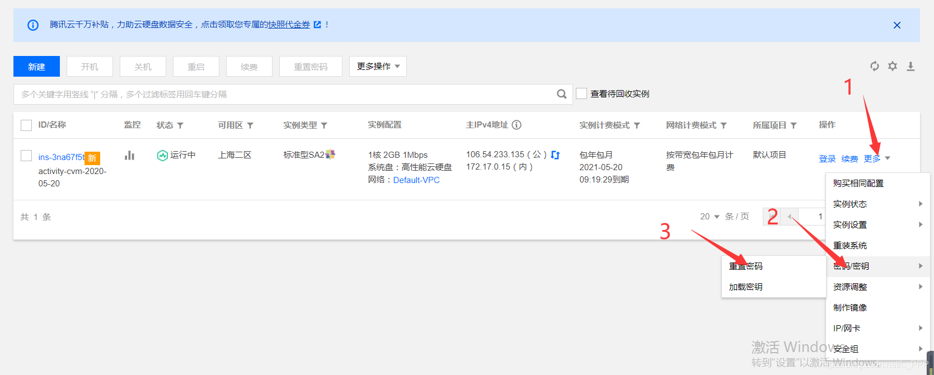
Task: Filter by 状态 column funnel icon
Action: click(x=180, y=125)
